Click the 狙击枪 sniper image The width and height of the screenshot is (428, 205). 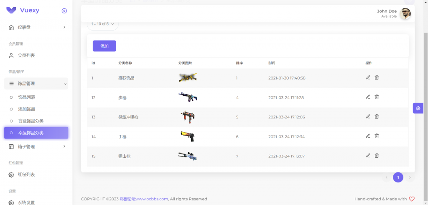tap(188, 156)
